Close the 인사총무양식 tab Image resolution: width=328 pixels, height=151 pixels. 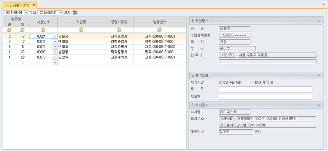34,5
